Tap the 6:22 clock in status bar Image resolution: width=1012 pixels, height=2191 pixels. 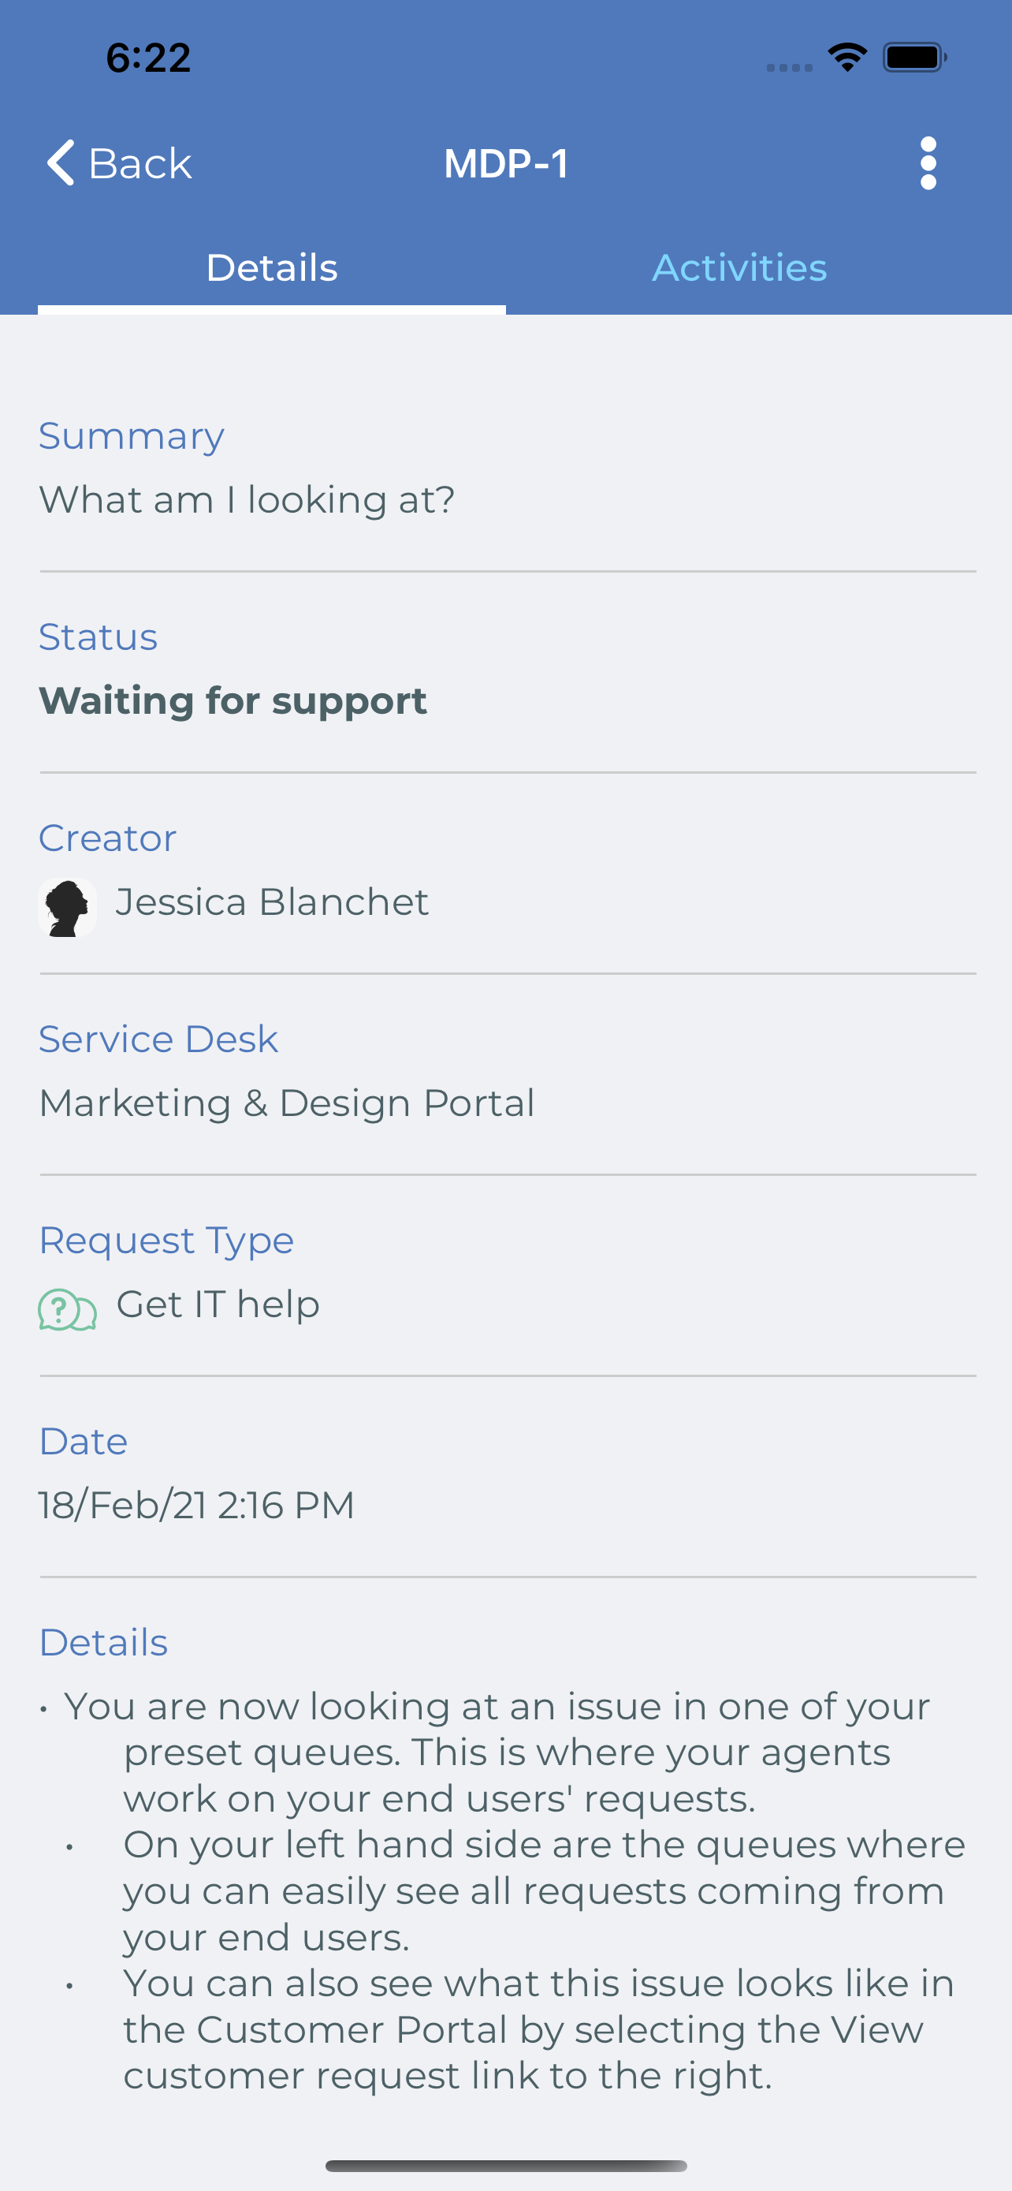point(148,58)
